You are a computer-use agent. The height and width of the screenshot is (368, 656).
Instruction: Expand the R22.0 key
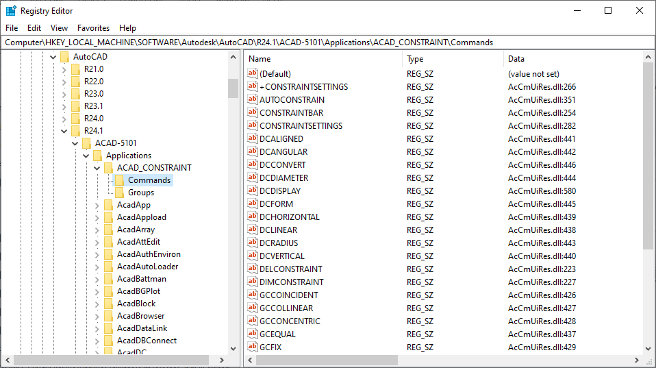pyautogui.click(x=64, y=82)
